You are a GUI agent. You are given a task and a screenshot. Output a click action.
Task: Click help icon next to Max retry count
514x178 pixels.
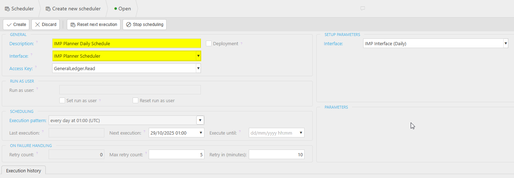(x=146, y=153)
